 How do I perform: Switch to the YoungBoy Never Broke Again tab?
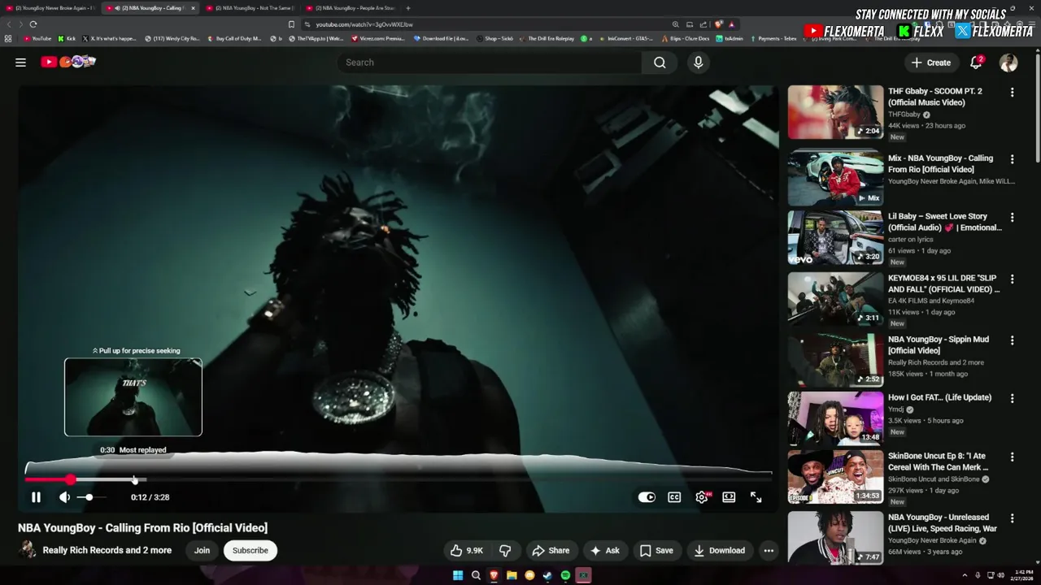(x=50, y=8)
